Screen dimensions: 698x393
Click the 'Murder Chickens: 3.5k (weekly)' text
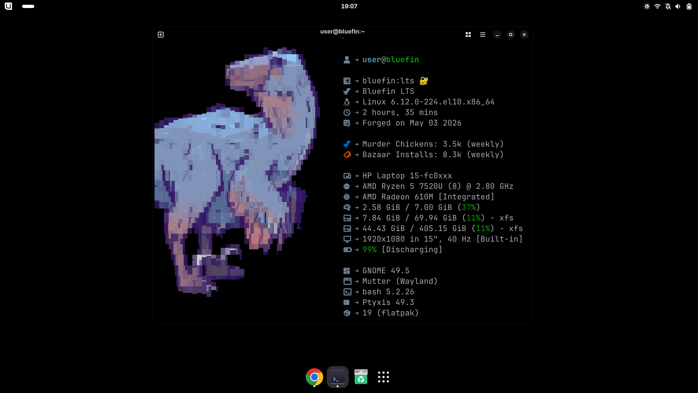tap(433, 144)
